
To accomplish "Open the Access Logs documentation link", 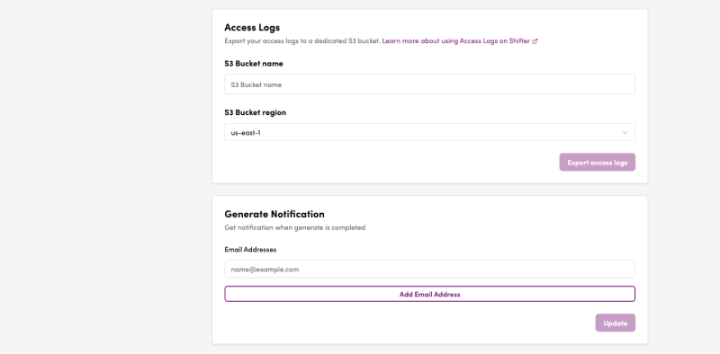I will [x=460, y=40].
